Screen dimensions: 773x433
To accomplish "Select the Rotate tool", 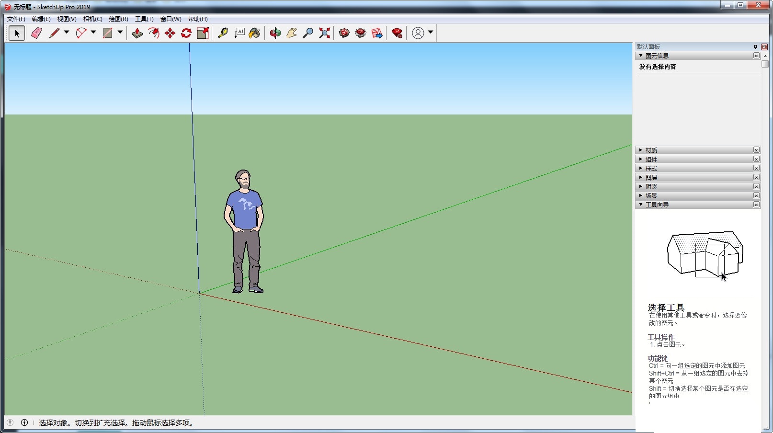I will pyautogui.click(x=185, y=33).
